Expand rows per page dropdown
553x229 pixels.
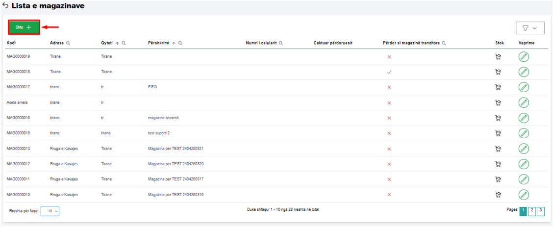[50, 211]
